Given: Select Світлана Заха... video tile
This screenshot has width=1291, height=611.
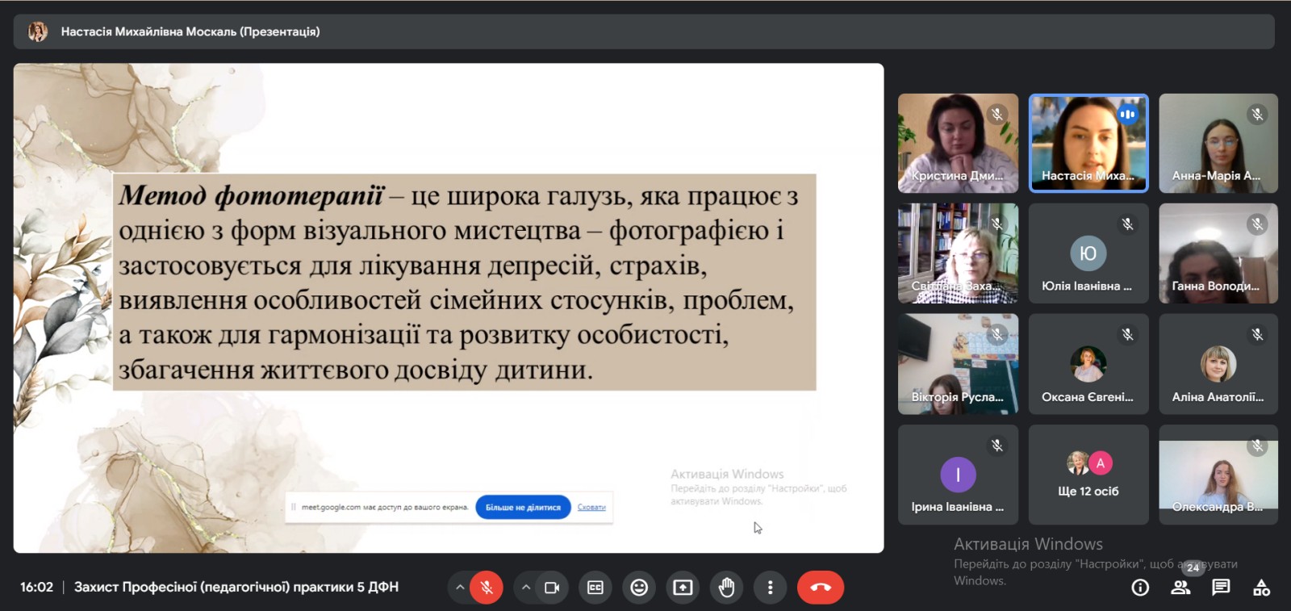Looking at the screenshot, I should tap(958, 253).
